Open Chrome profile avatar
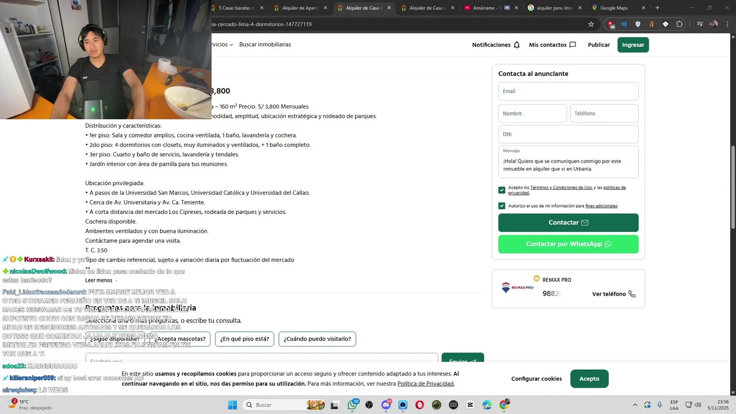736x414 pixels. [714, 24]
